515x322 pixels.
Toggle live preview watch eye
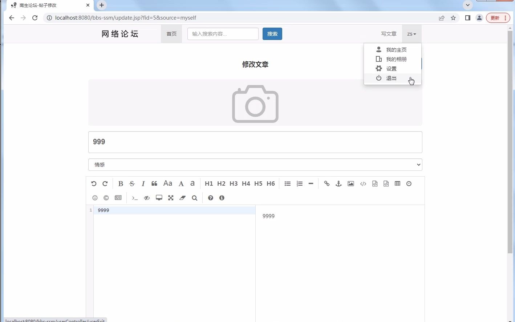tap(147, 198)
